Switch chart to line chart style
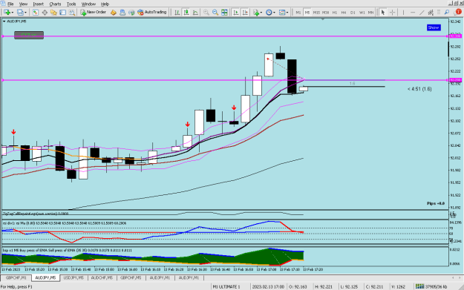 click(x=195, y=12)
